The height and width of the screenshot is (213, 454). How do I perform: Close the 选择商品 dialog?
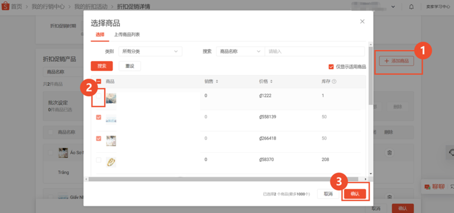[362, 22]
